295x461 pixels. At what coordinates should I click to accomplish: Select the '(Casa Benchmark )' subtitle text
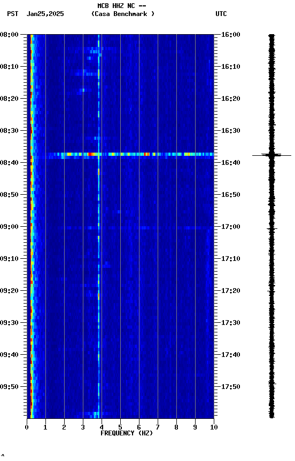(123, 14)
